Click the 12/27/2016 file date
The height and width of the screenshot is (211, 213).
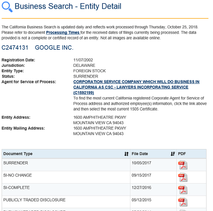coord(141,187)
